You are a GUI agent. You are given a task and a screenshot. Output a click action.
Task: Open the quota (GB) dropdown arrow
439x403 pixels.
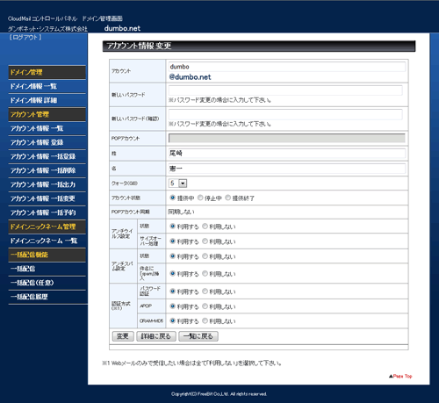[x=183, y=184]
